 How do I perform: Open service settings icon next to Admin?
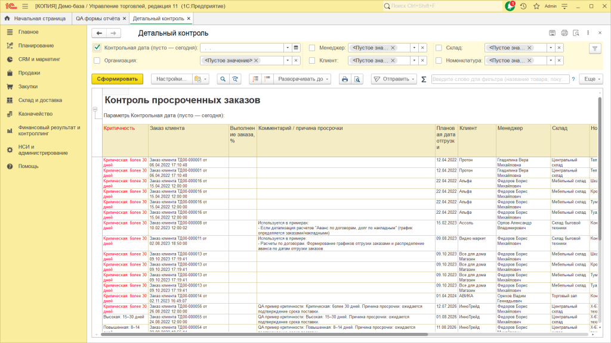point(564,6)
